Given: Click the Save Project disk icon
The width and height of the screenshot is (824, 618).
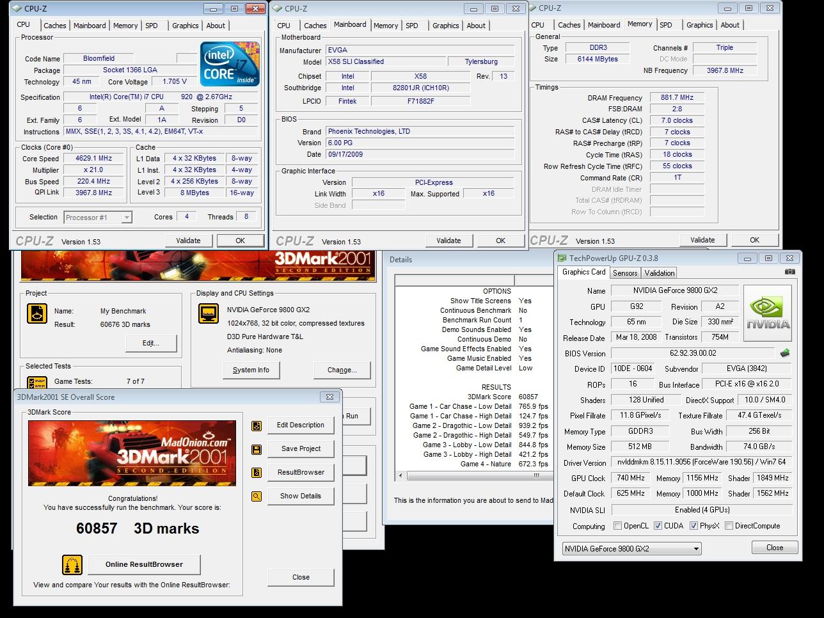Looking at the screenshot, I should (x=257, y=449).
